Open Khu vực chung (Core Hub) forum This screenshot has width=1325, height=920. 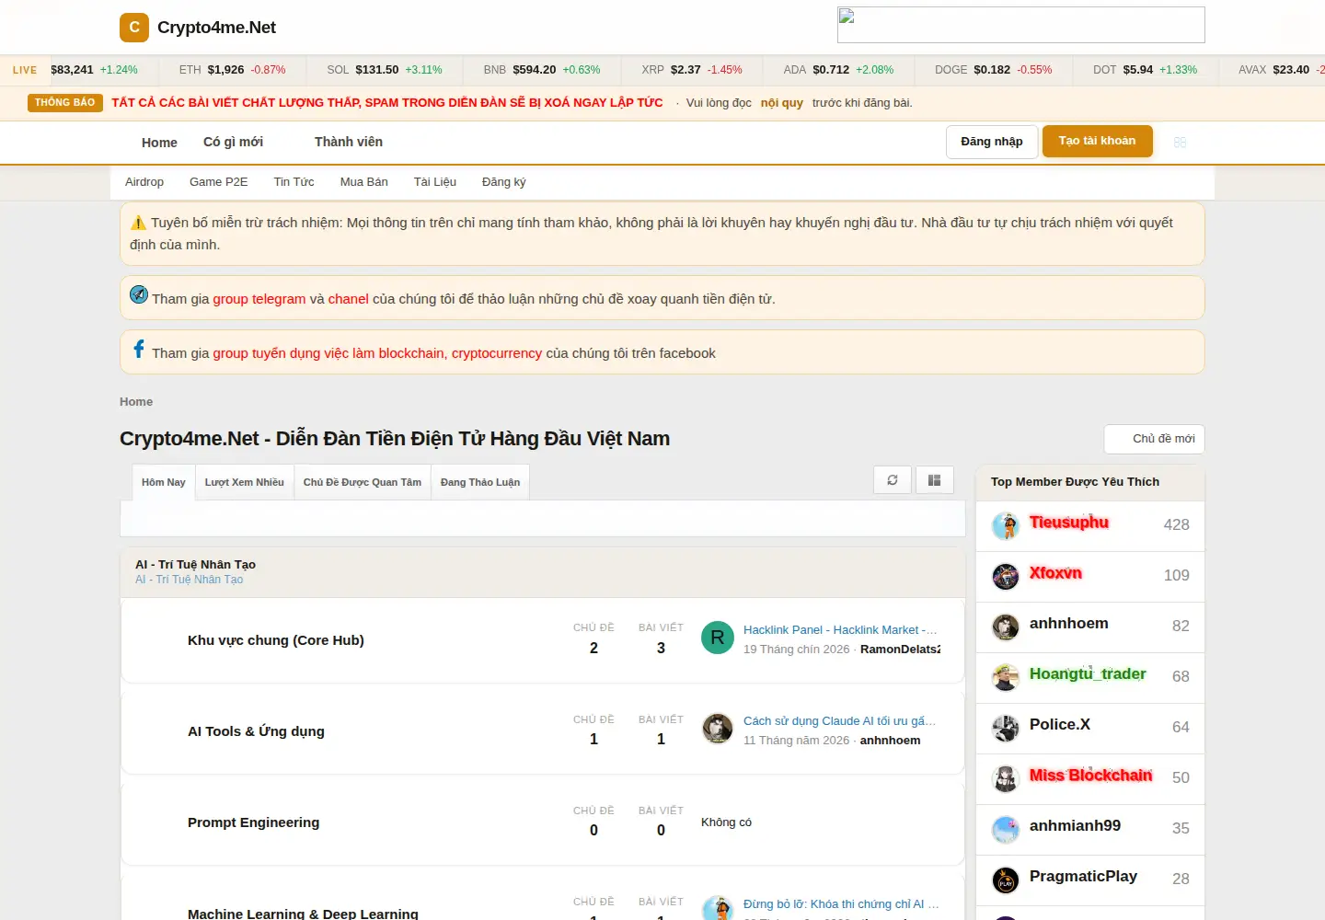click(276, 640)
